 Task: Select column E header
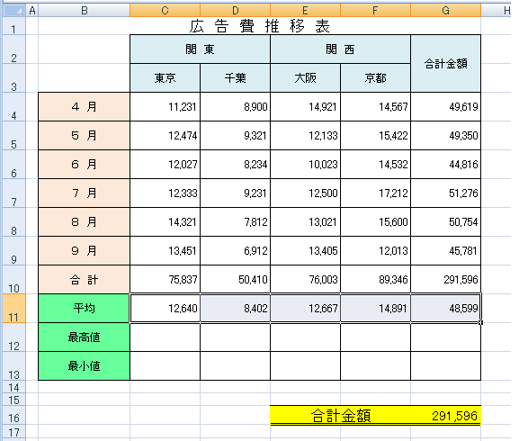point(305,10)
